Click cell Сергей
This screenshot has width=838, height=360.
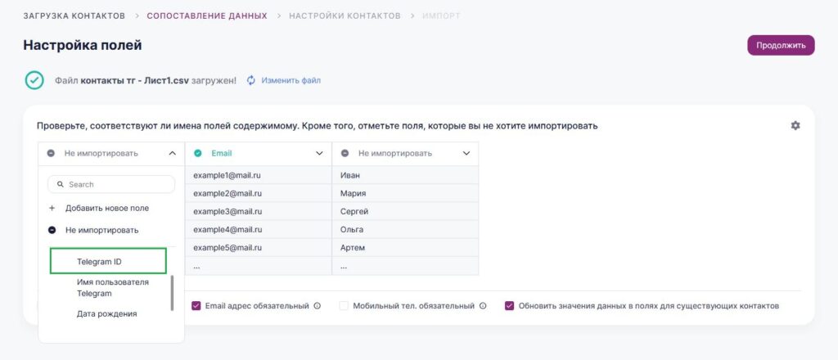point(405,211)
